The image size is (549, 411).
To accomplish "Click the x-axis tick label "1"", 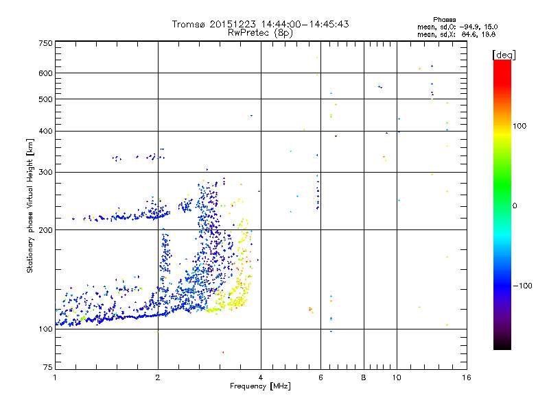I will 55,377.
